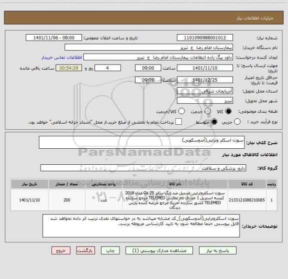Toggle the اسناد خزانه اسلامی payment checkbox
This screenshot has width=288, height=279.
[178, 122]
